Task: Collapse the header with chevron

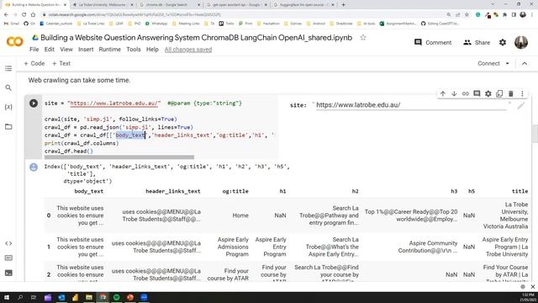Action: 525,64
